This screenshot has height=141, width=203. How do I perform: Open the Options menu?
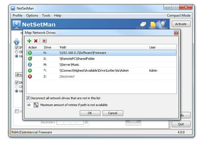(32, 16)
